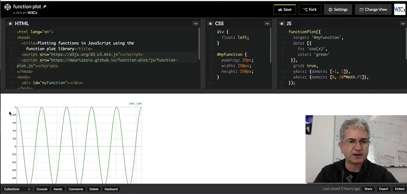Viewport: 407px width, 194px height.
Task: Select the HTML editor tab title
Action: pos(22,24)
